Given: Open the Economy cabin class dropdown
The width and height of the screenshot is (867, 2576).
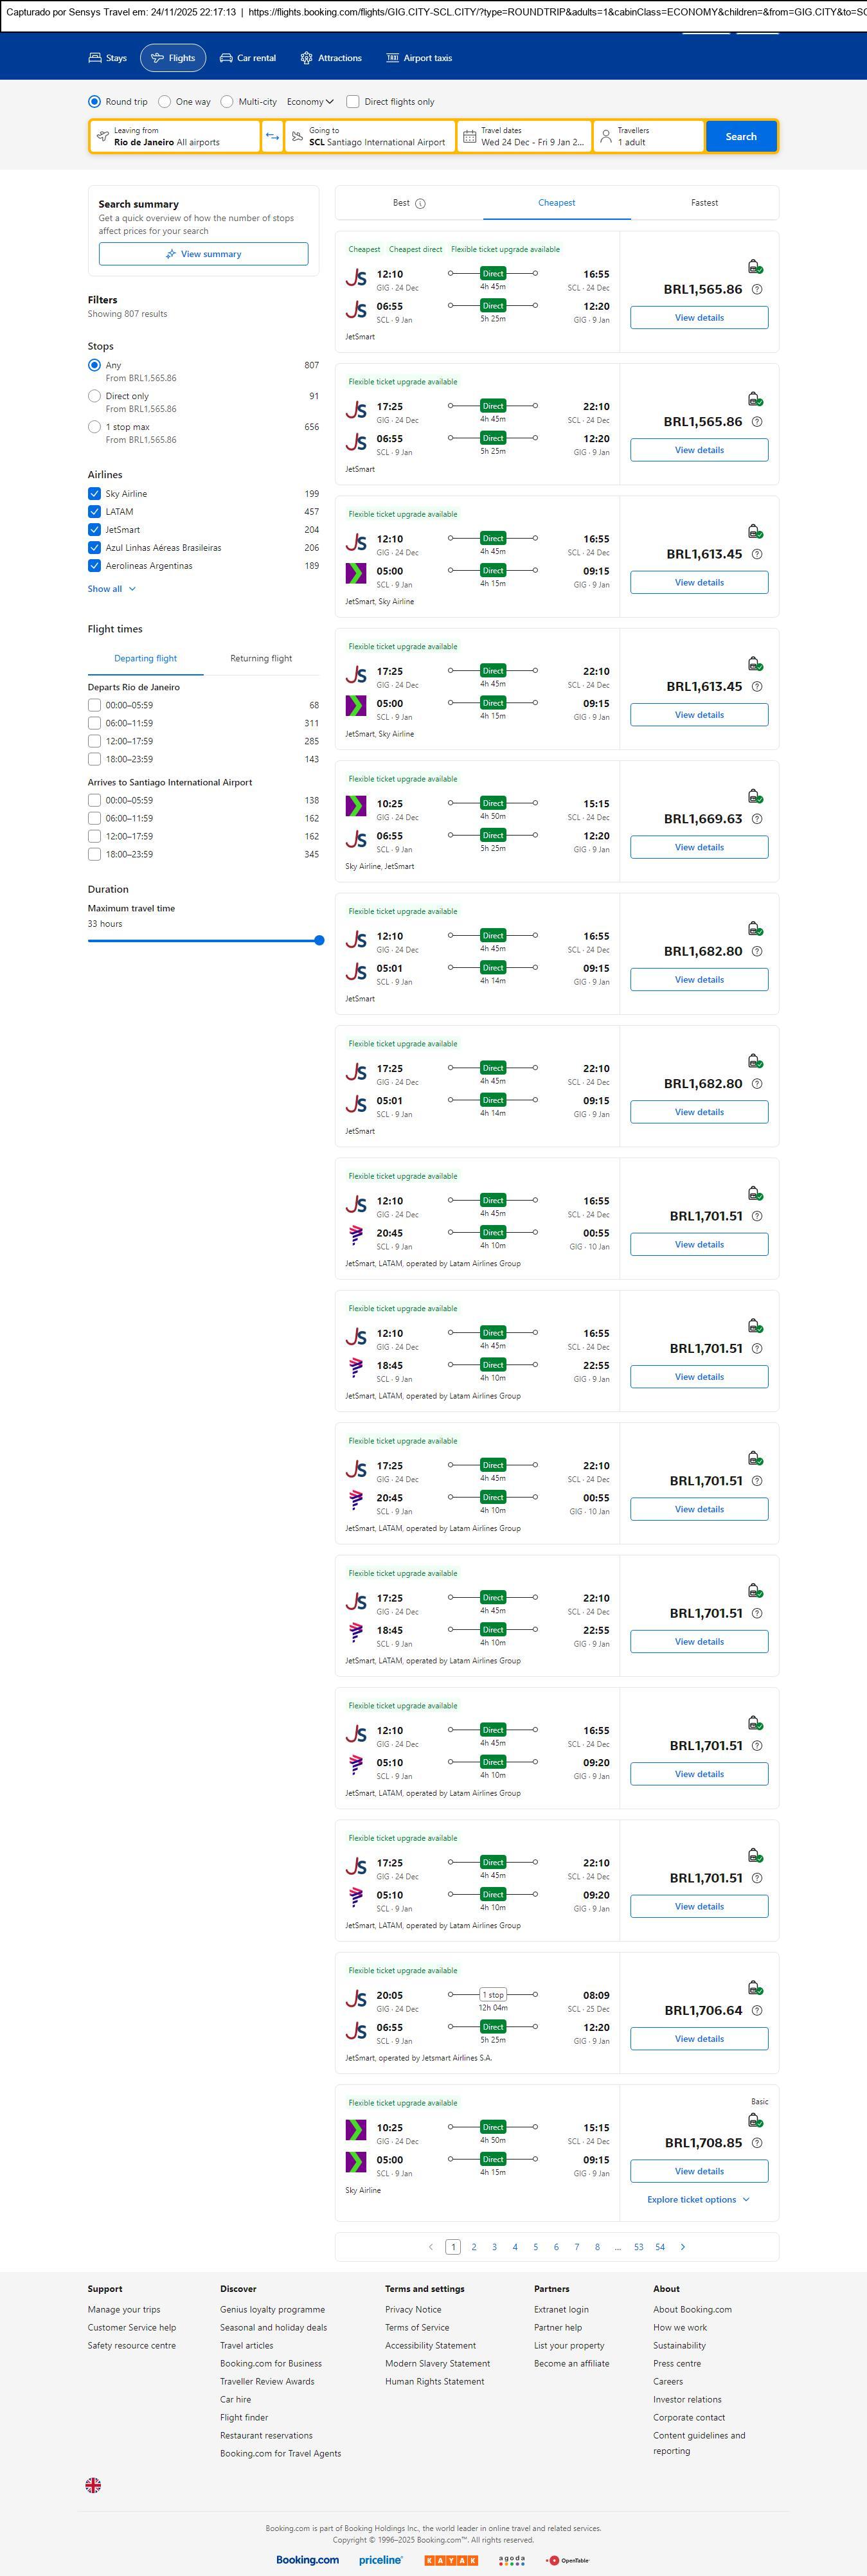Looking at the screenshot, I should tap(310, 102).
